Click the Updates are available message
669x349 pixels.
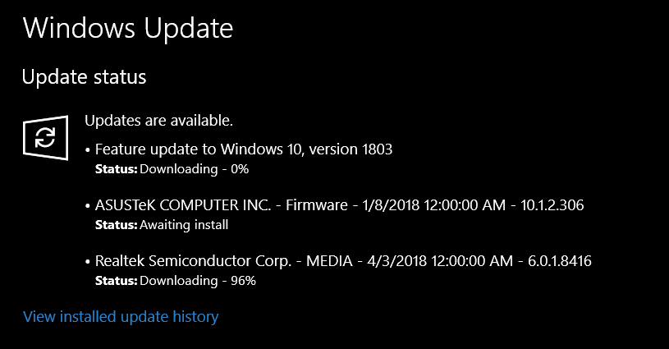coord(158,121)
